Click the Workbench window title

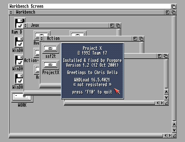[25, 12]
